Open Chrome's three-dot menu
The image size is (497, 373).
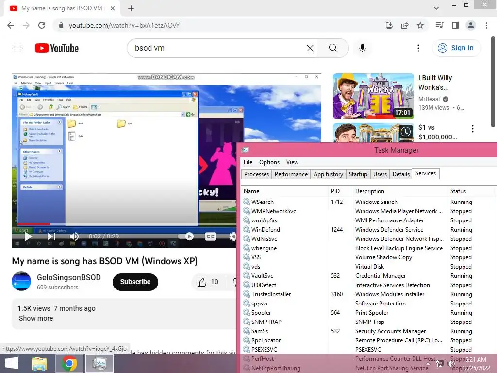point(486,25)
